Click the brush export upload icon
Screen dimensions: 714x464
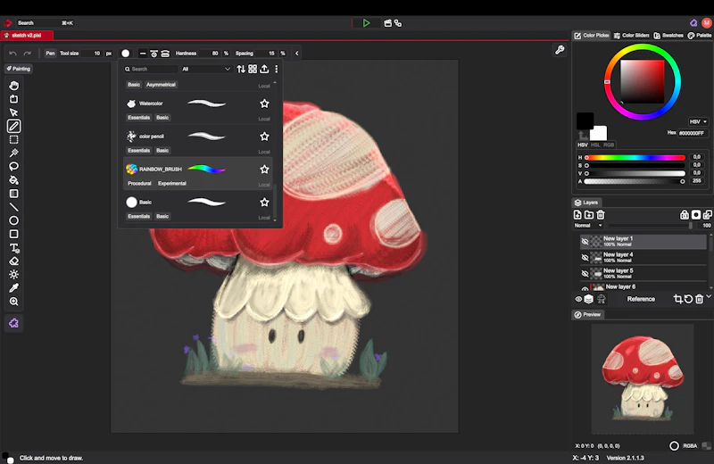264,69
